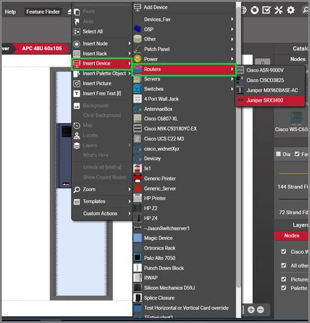Click the crossed tools icon in toolbar

(278, 10)
